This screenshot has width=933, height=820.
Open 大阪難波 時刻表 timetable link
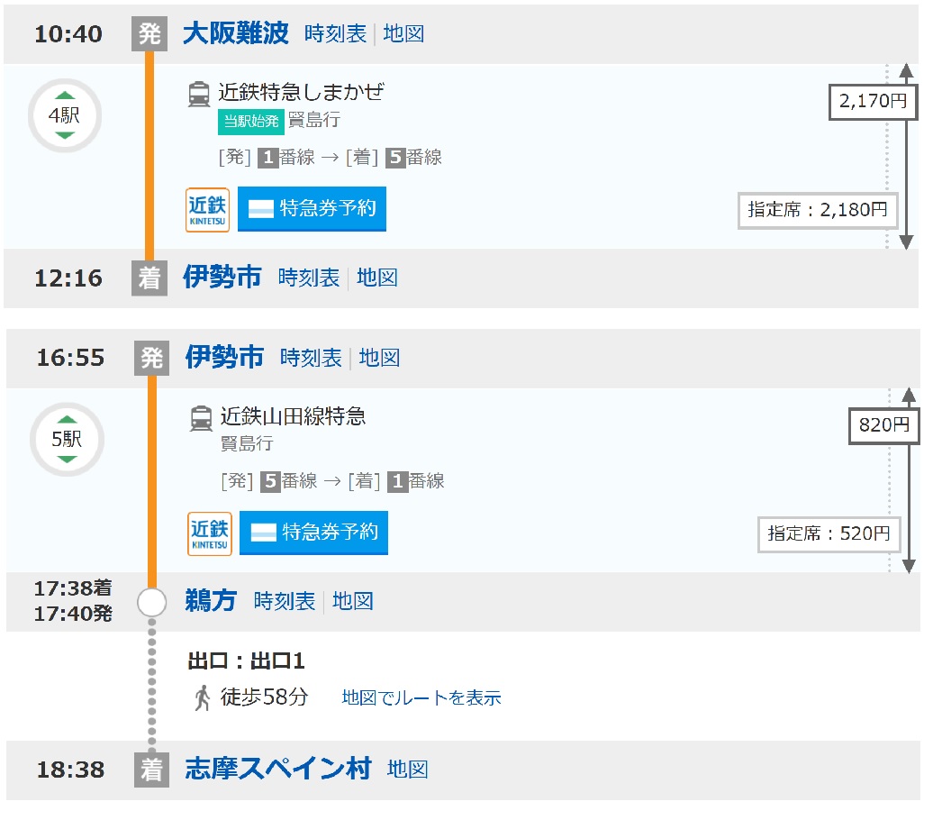coord(336,34)
